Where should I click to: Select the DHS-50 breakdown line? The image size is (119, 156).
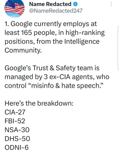point(17,139)
